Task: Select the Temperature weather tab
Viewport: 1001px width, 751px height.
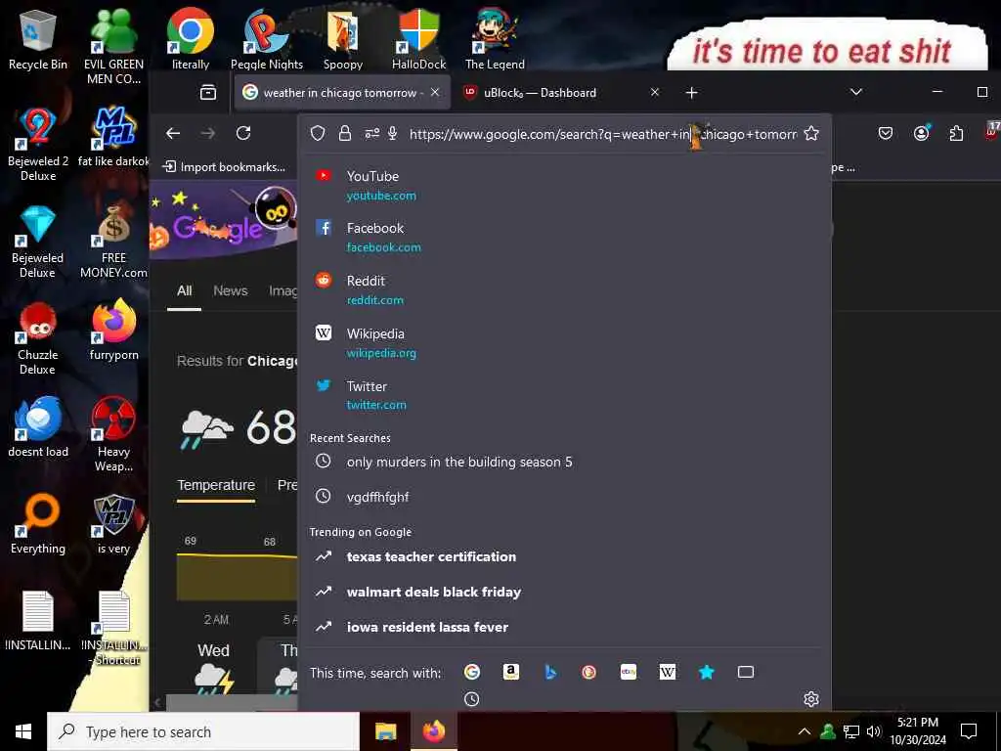Action: (216, 485)
